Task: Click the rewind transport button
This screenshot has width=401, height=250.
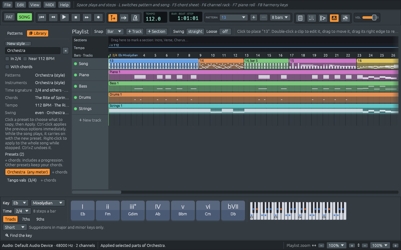Action: point(53,17)
